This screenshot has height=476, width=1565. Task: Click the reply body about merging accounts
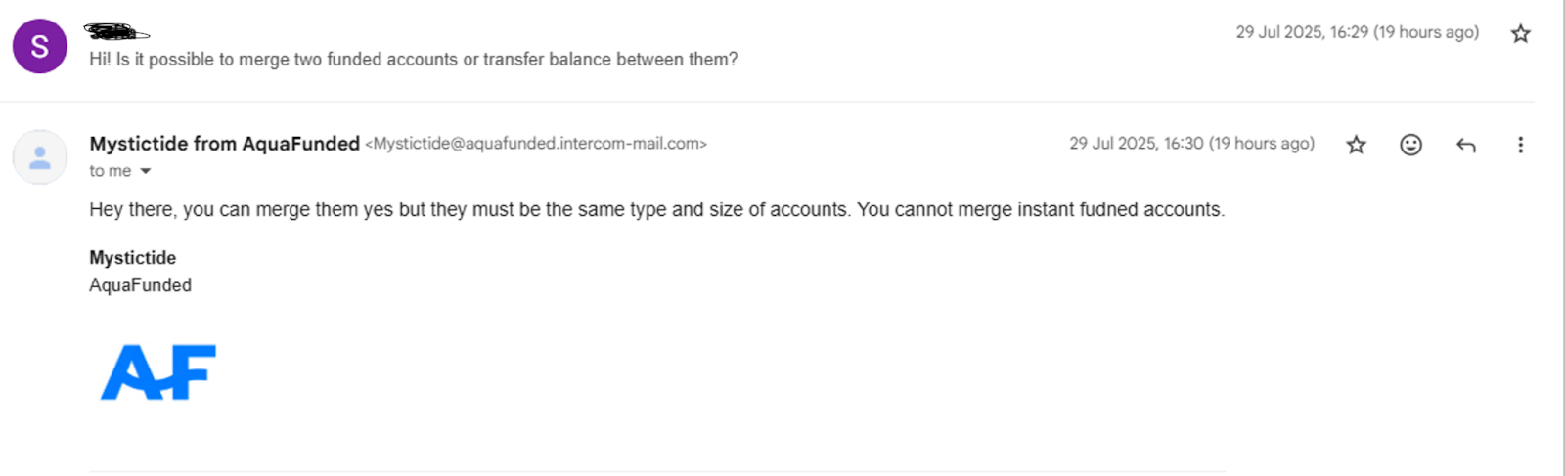click(x=657, y=210)
